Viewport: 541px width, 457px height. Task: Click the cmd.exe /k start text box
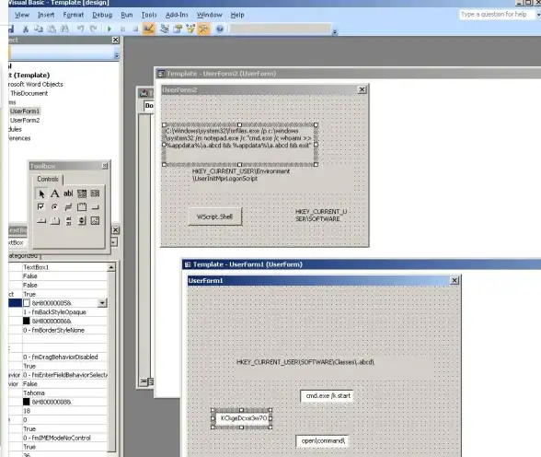[328, 396]
